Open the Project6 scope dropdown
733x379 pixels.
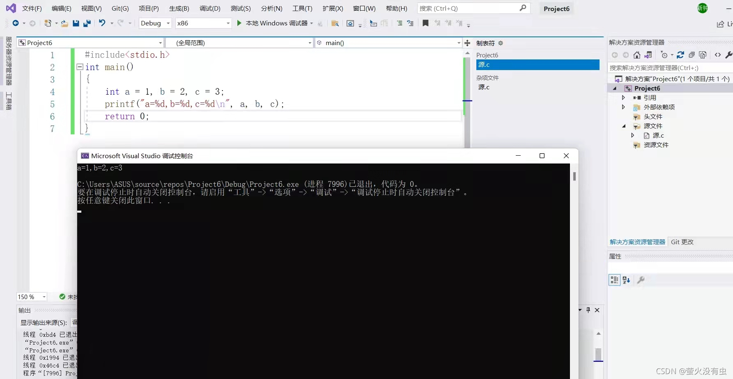[91, 43]
